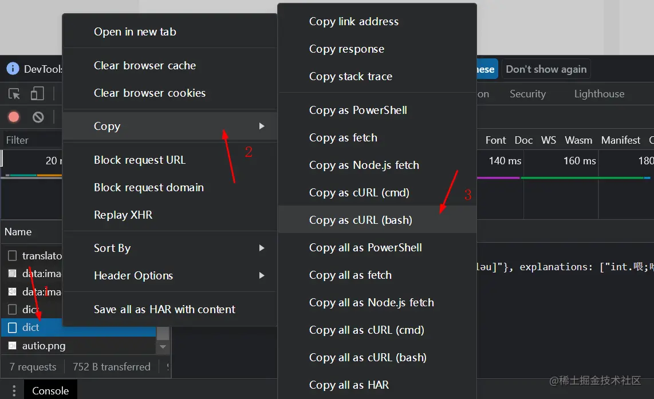Click the DevTools info notification icon
The width and height of the screenshot is (654, 399).
[13, 69]
